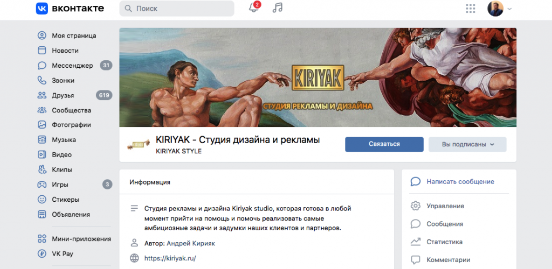Open the Calls phone icon
Viewport: 552px width, 269px height.
coord(42,80)
